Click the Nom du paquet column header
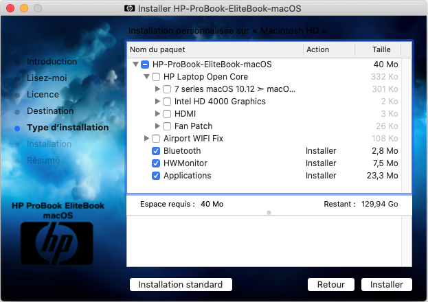Viewport: 428px width, 302px height. tap(215, 49)
